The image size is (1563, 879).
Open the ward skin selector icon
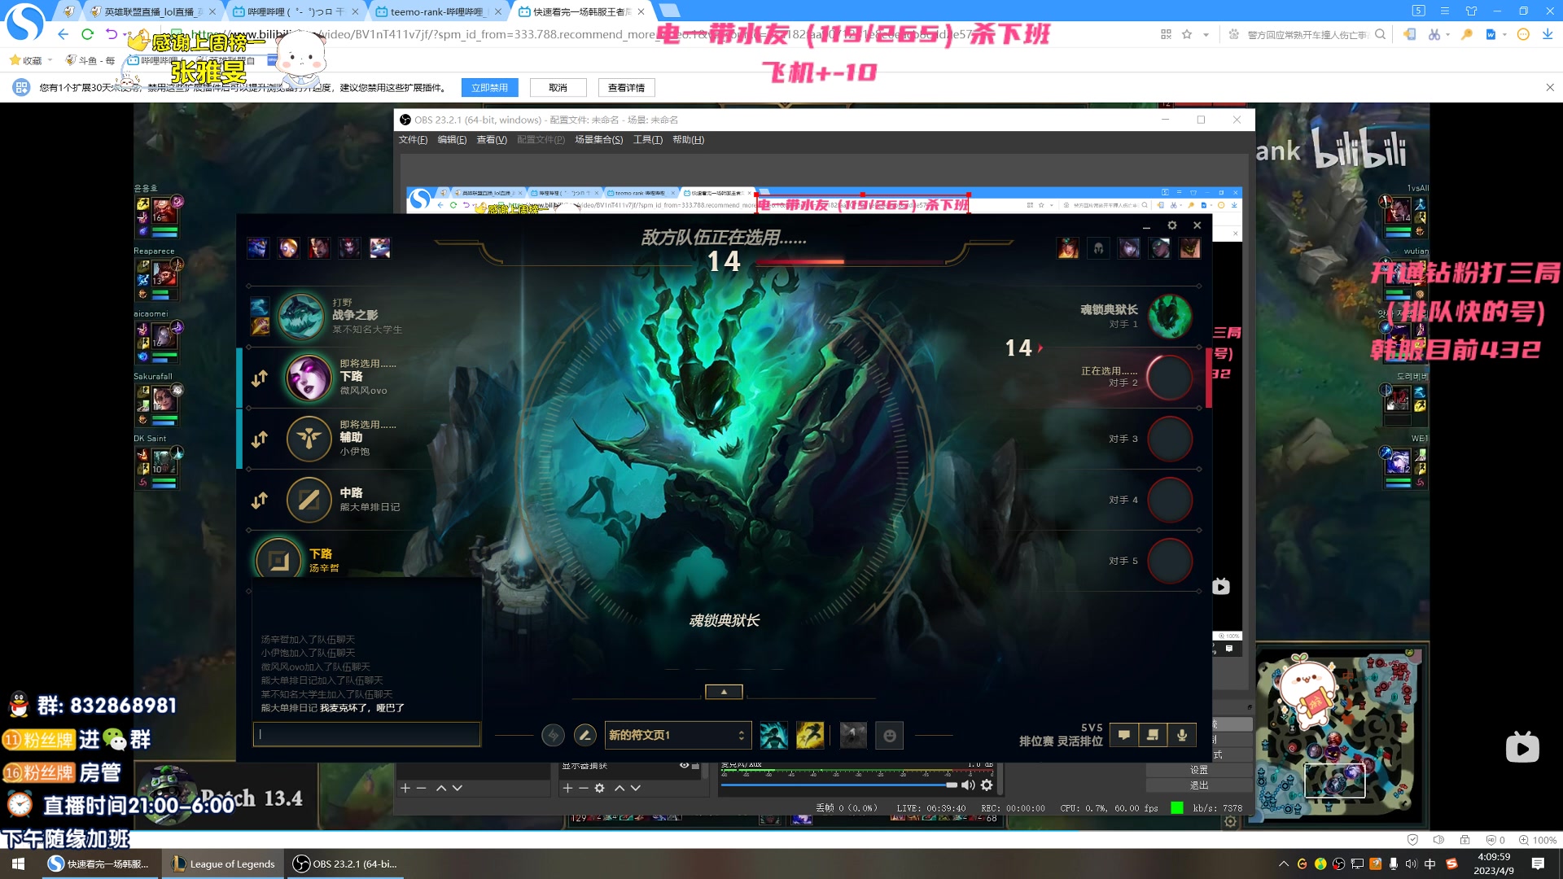click(853, 735)
